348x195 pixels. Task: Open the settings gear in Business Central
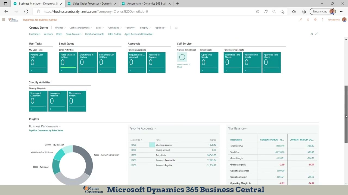click(315, 19)
